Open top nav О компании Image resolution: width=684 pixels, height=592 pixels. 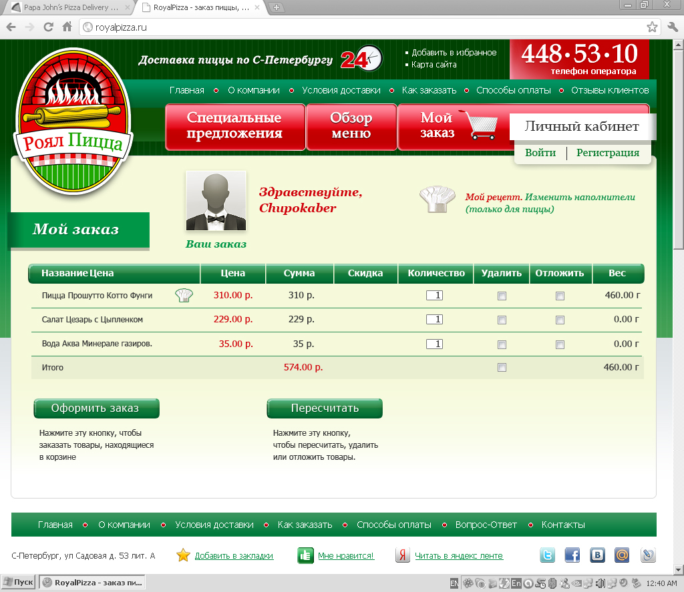[x=254, y=90]
